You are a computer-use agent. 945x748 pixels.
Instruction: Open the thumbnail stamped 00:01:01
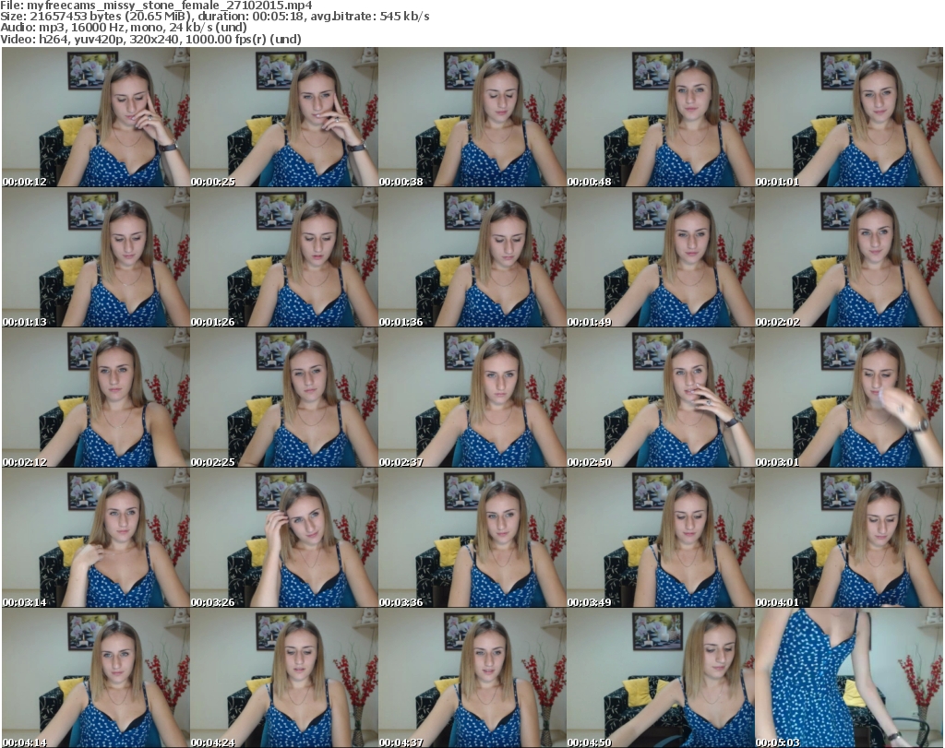coord(849,117)
